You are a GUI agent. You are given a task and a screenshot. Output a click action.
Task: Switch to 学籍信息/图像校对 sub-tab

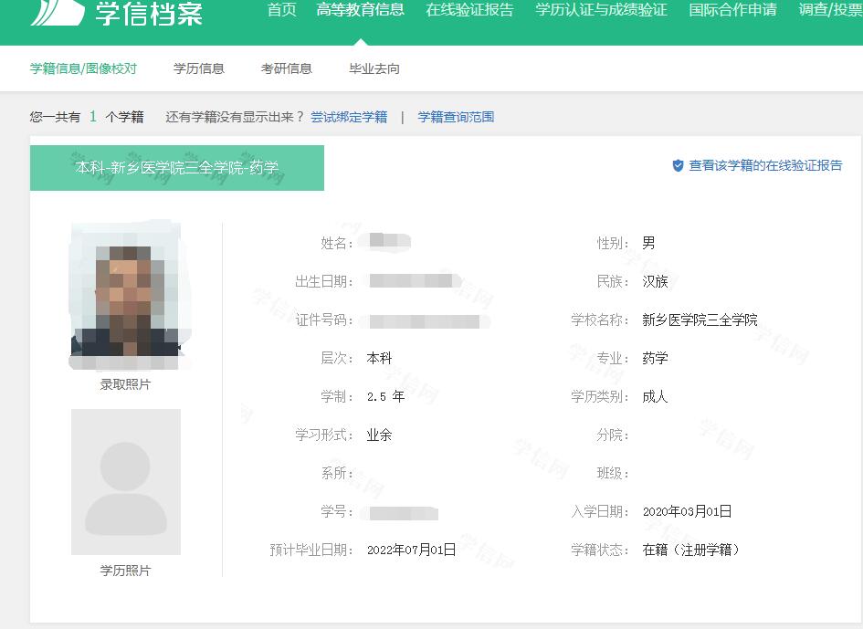click(83, 68)
